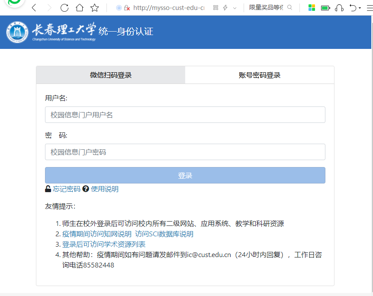Open the undo arrow dropdown in toolbar
Screen dimensions: 373x296
[359, 8]
